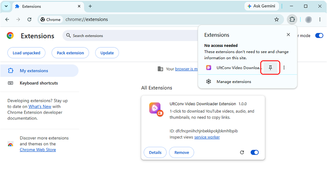
Task: Click the UltConv extension card icon
Action: click(x=156, y=109)
